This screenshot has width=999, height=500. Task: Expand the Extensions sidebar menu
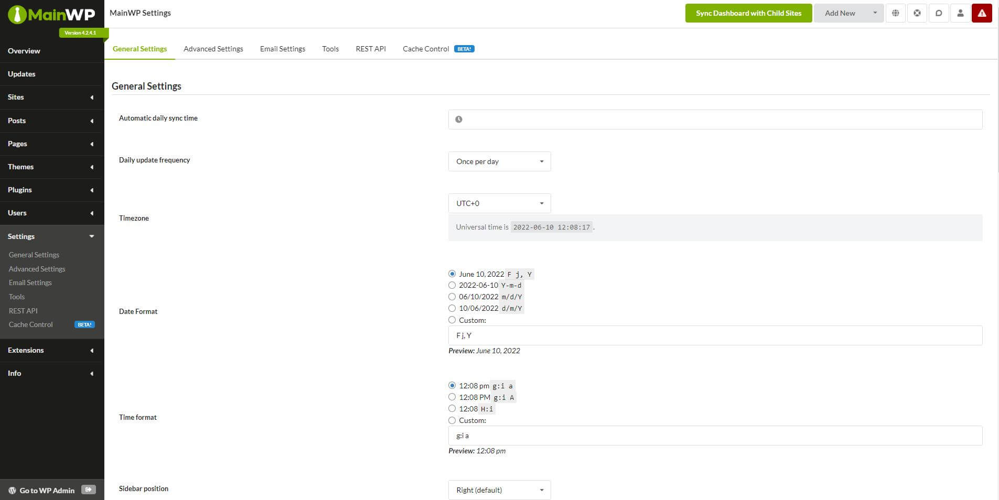click(x=51, y=350)
